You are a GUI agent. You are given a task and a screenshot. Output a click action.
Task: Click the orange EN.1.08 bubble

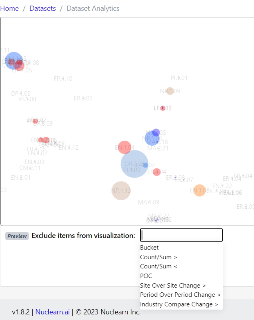(199, 190)
